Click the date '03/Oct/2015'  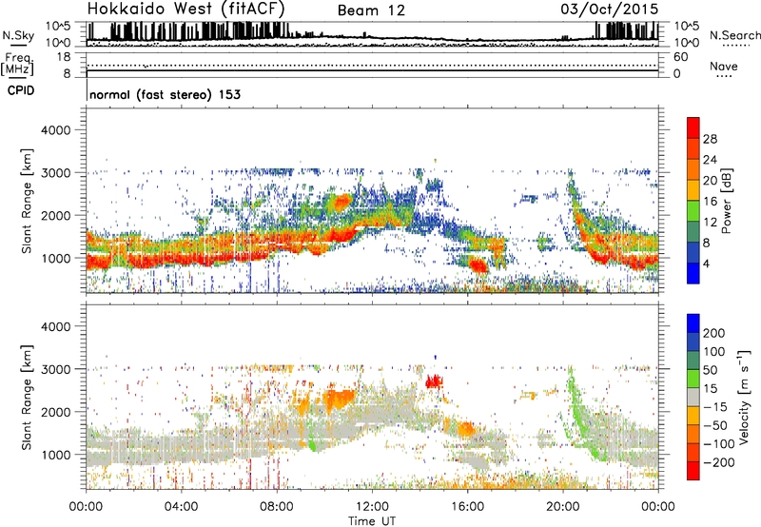pos(610,10)
